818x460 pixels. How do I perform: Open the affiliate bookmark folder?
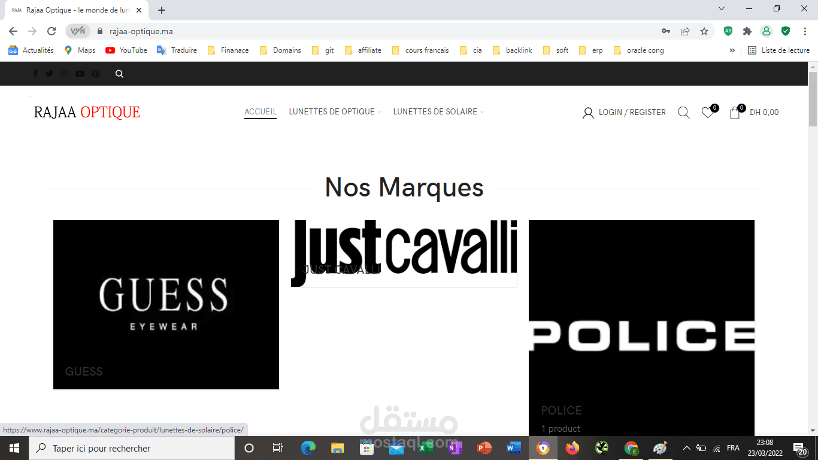click(363, 50)
